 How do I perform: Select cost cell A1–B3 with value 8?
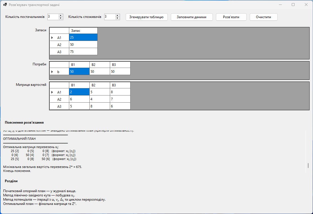coord(120,92)
